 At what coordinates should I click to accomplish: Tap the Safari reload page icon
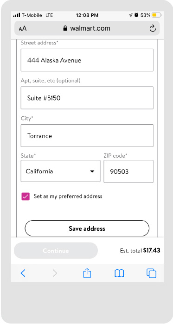point(153,28)
